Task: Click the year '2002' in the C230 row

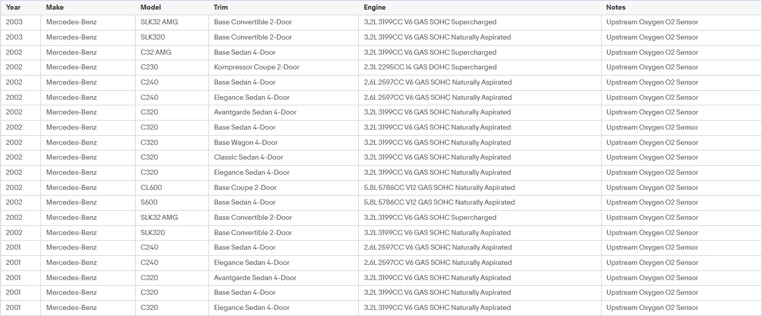Action: click(x=14, y=67)
